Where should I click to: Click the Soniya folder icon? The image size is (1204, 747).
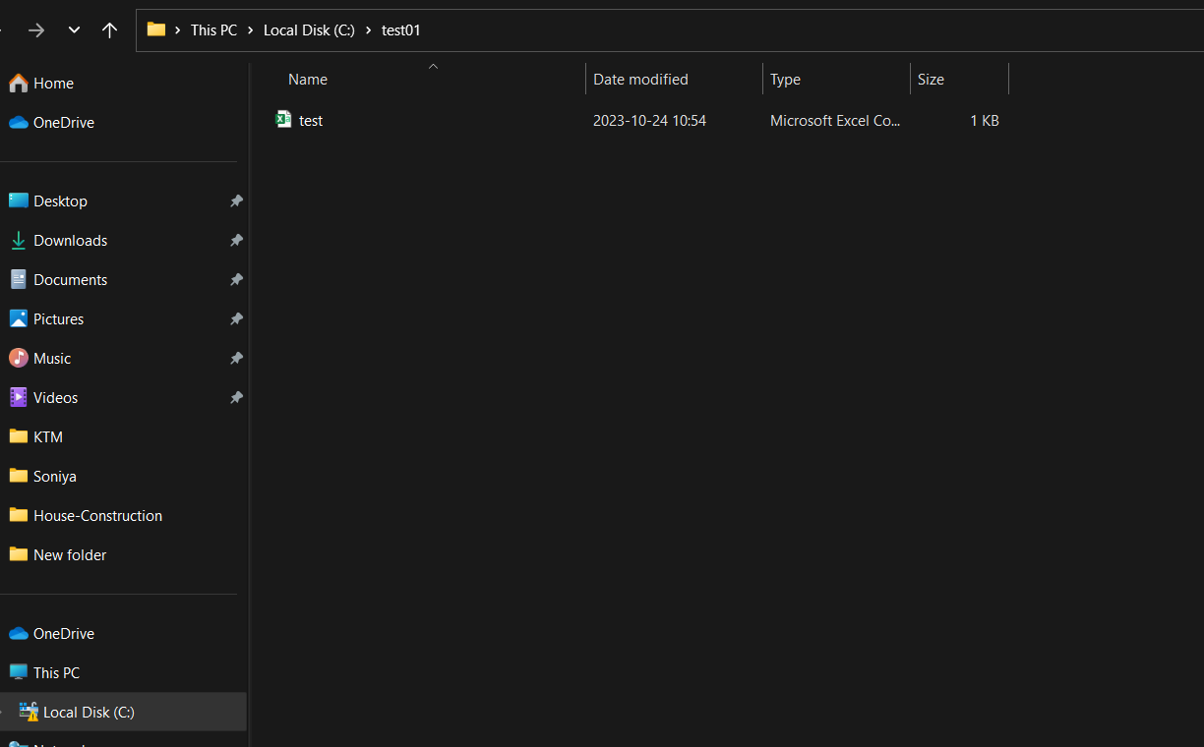pyautogui.click(x=18, y=476)
